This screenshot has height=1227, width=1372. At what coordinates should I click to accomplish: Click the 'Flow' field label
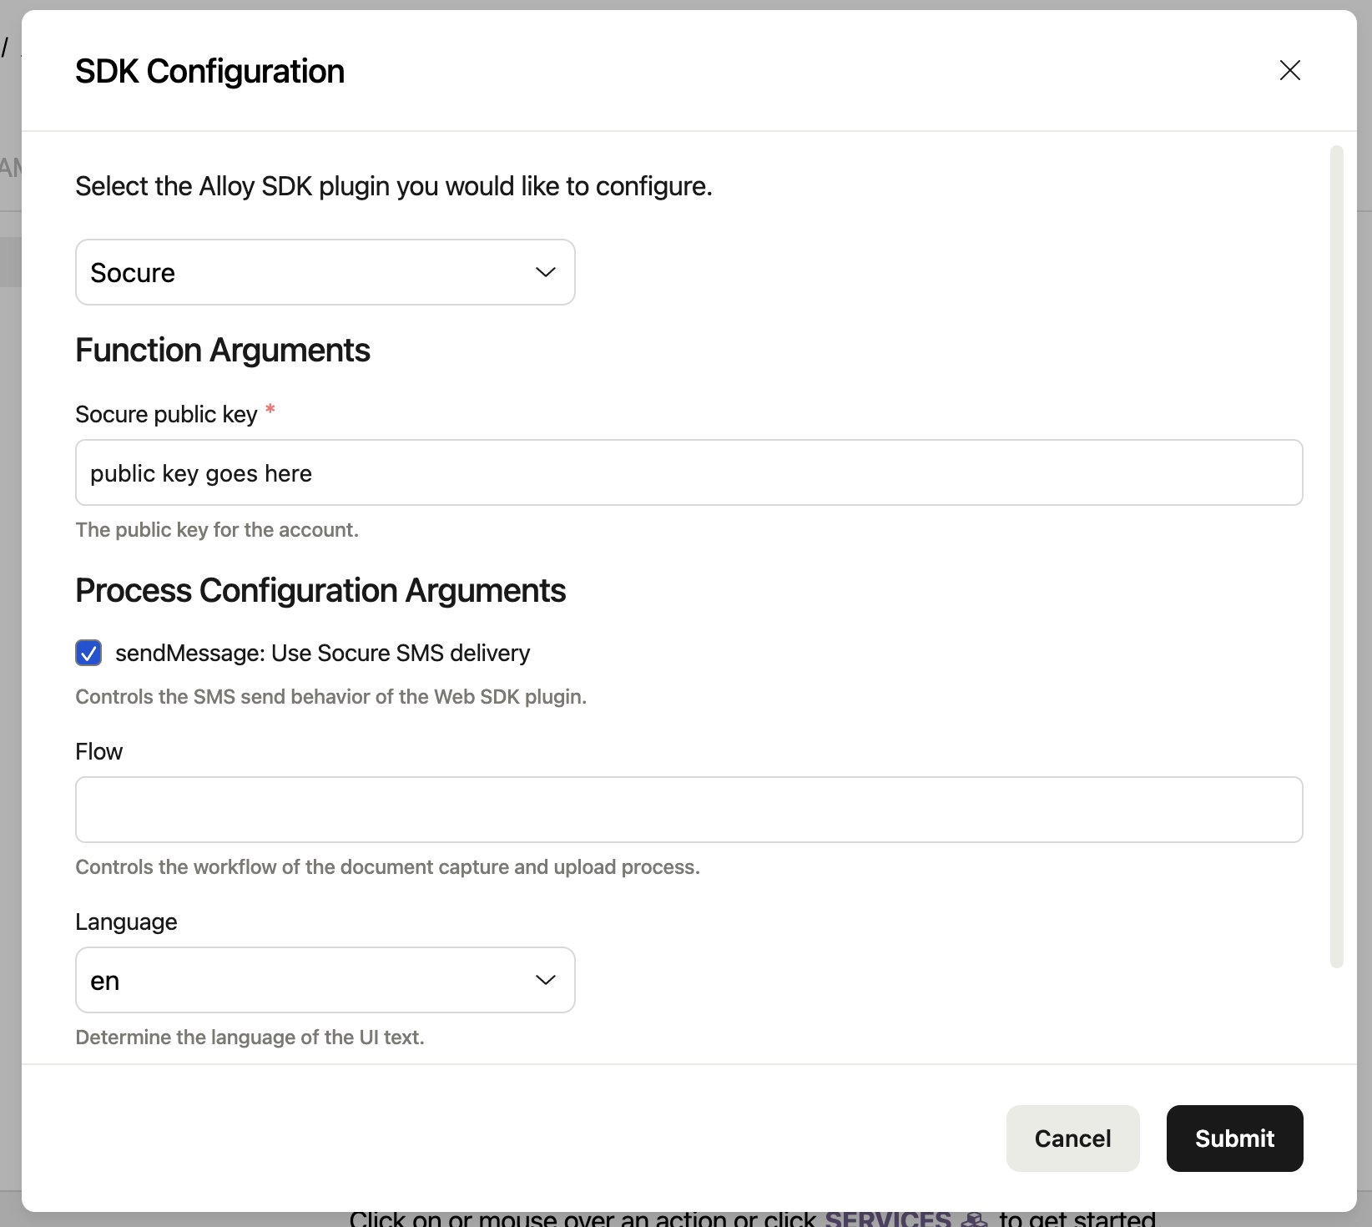click(98, 751)
